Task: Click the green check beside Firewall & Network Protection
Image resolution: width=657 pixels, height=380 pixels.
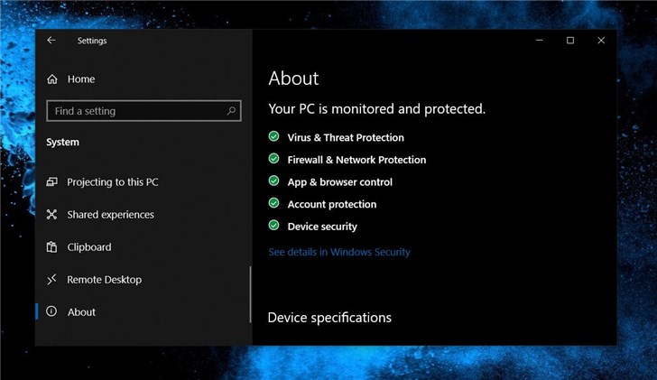Action: pos(273,160)
